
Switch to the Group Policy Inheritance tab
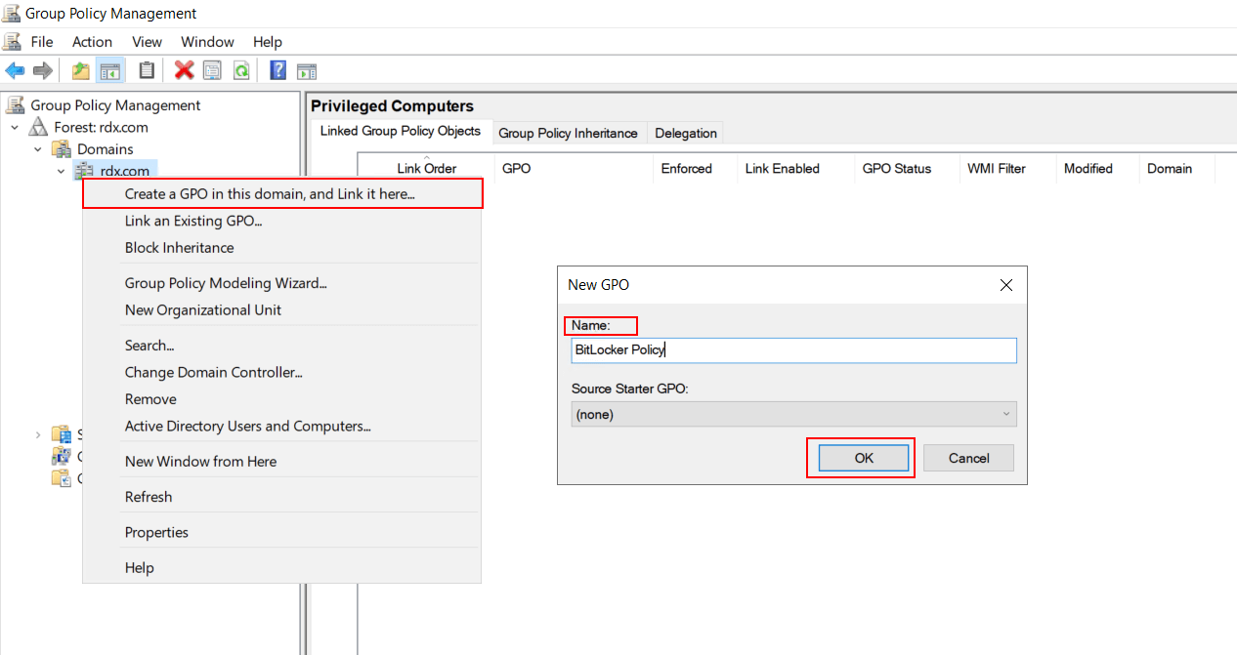(x=569, y=132)
